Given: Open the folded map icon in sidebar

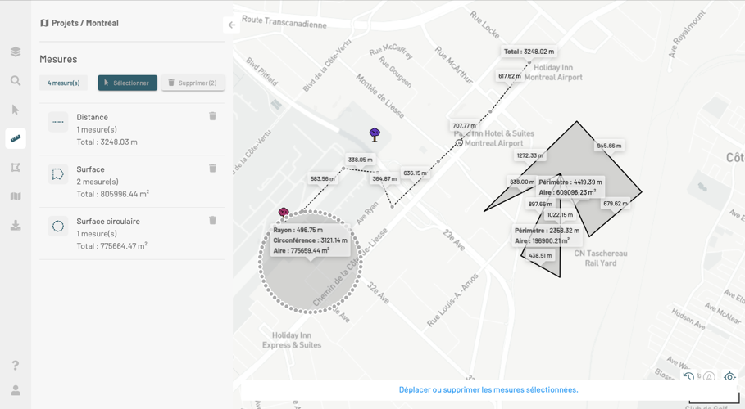Looking at the screenshot, I should 16,196.
